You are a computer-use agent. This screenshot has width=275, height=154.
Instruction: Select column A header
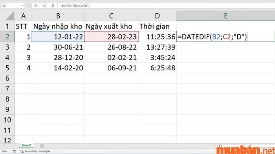[23, 16]
